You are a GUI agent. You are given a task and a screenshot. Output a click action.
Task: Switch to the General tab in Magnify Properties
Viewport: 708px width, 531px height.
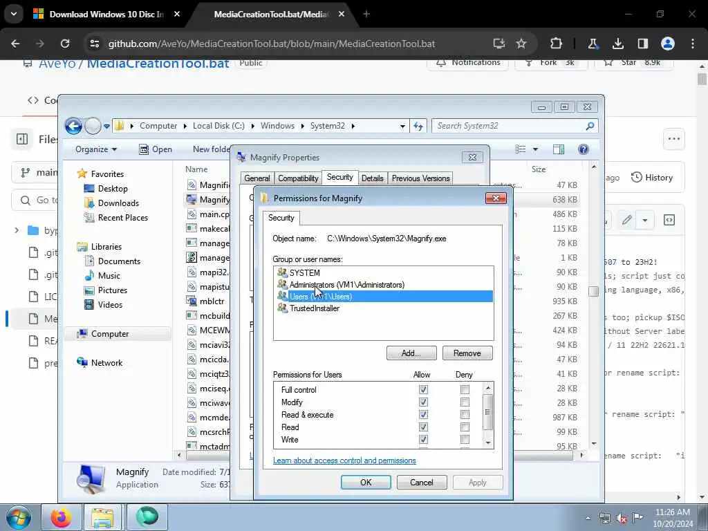point(257,178)
